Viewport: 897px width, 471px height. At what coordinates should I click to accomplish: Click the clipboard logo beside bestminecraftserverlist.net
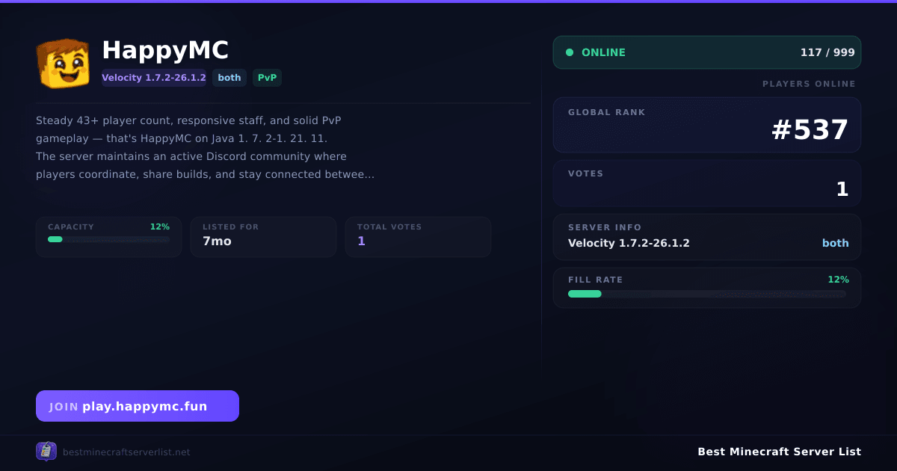click(46, 452)
